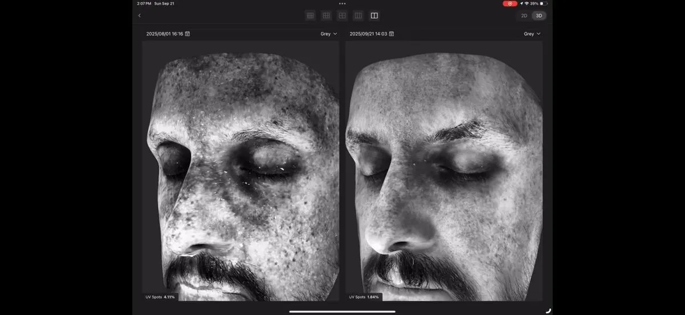
Task: Tap the UV Spots 4.11% label
Action: point(162,297)
